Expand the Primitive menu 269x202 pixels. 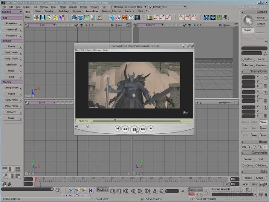[12, 23]
